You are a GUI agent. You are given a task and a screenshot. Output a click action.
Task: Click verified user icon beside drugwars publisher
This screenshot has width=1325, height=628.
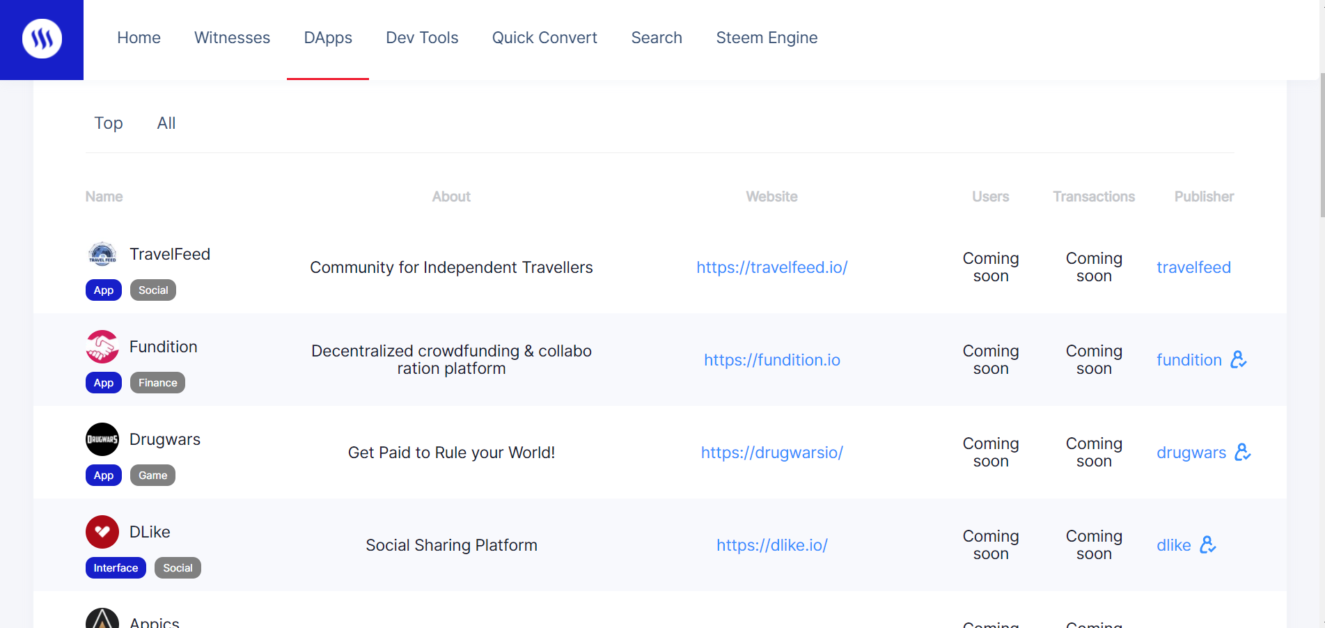click(1243, 452)
